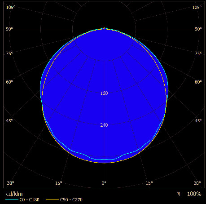Click the 240 radial scale label
The image size is (206, 204).
(104, 125)
